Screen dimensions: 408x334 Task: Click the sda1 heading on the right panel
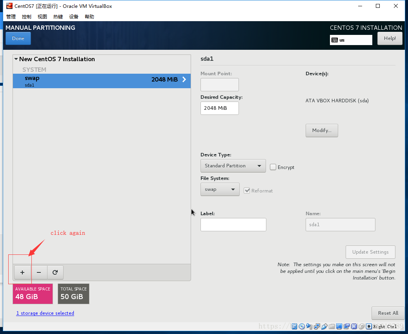coord(207,59)
